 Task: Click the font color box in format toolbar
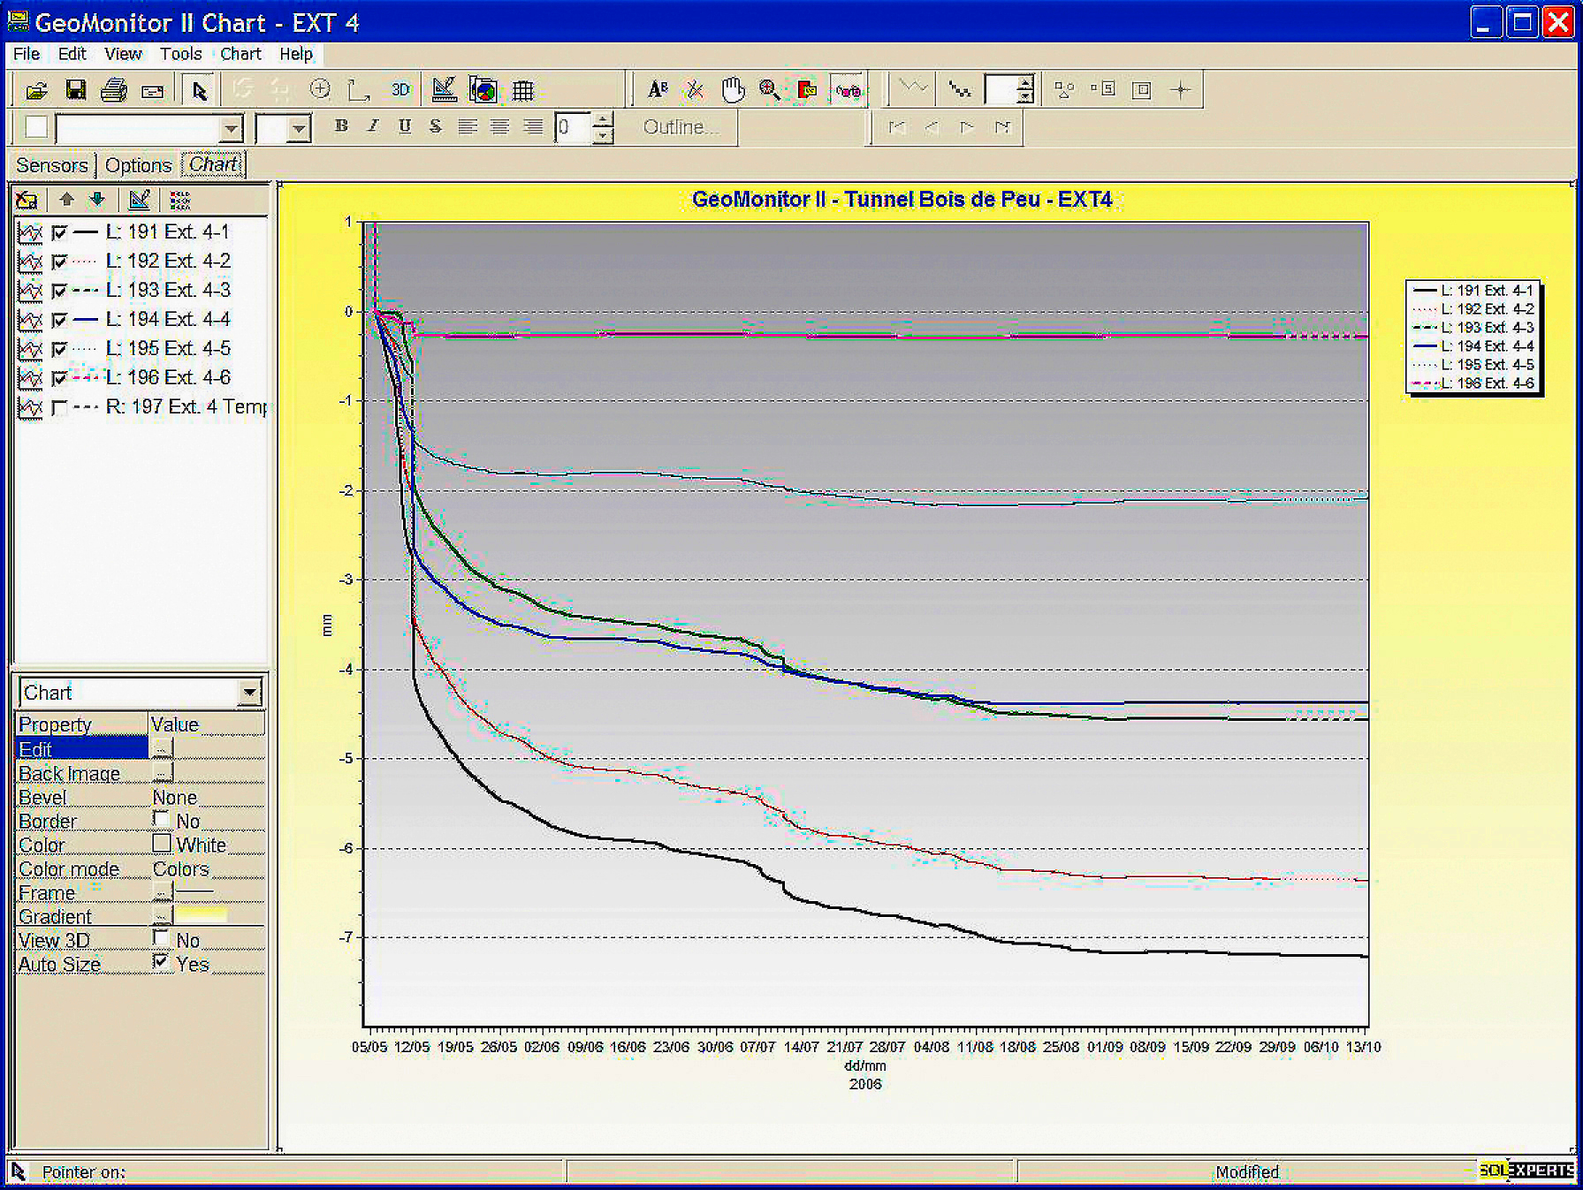36,127
